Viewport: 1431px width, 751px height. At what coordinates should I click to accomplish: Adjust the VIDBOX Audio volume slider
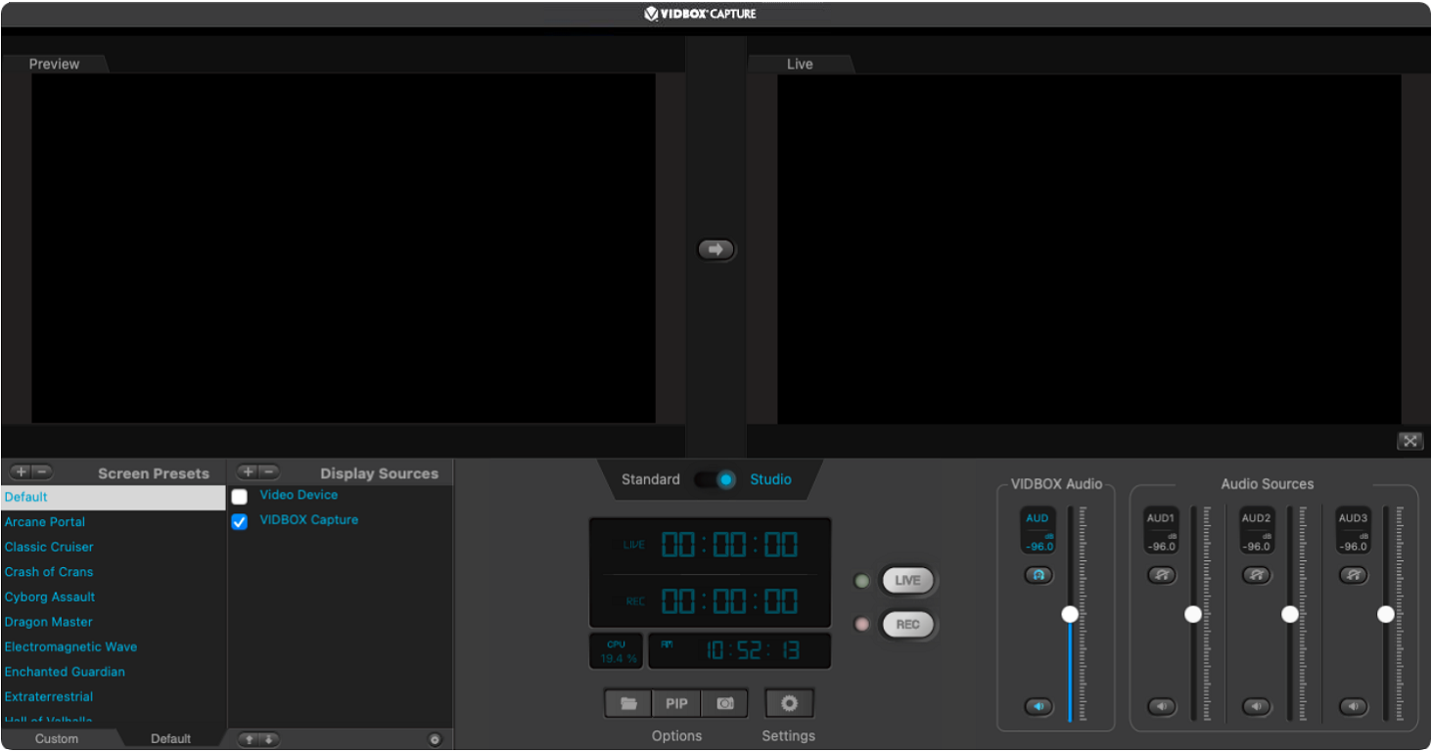point(1070,614)
